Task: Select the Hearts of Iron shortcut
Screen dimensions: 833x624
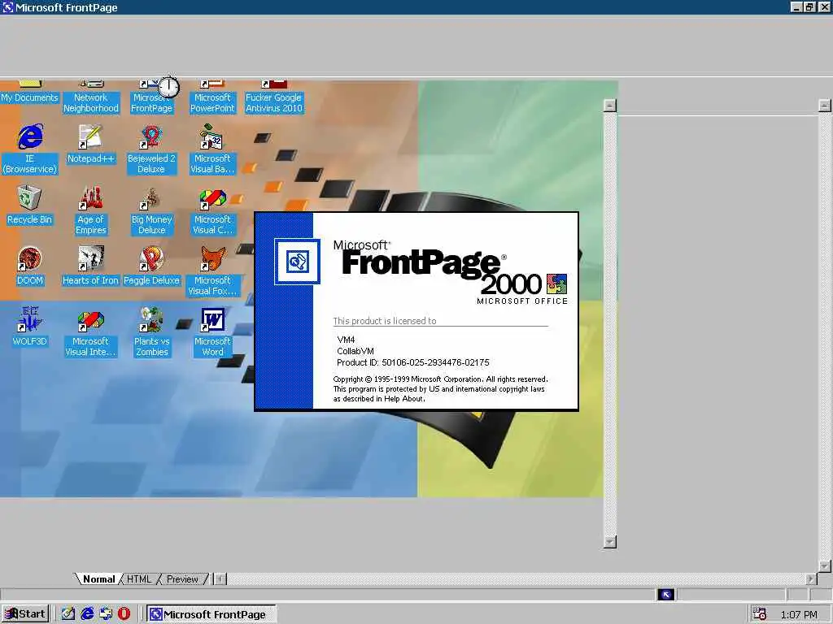Action: click(x=91, y=266)
